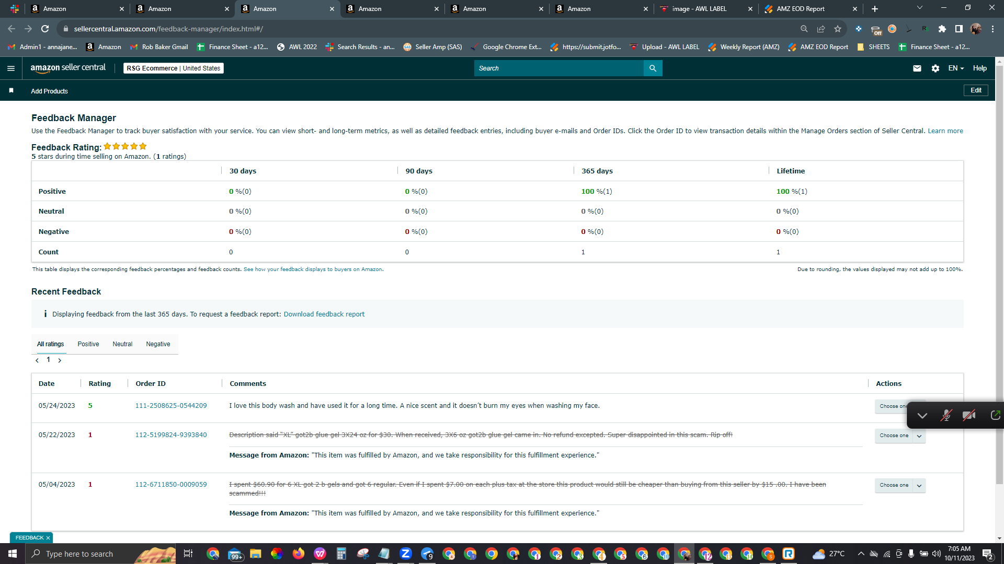This screenshot has height=564, width=1004.
Task: Open the Weekly Report (AMZ) bookmark
Action: (744, 47)
